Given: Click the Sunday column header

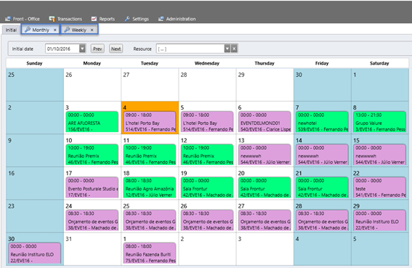Looking at the screenshot, I should tap(34, 63).
